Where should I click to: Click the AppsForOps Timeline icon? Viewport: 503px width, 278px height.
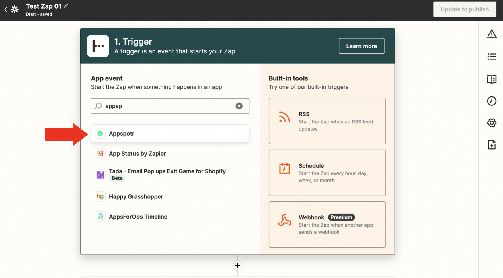coord(100,217)
